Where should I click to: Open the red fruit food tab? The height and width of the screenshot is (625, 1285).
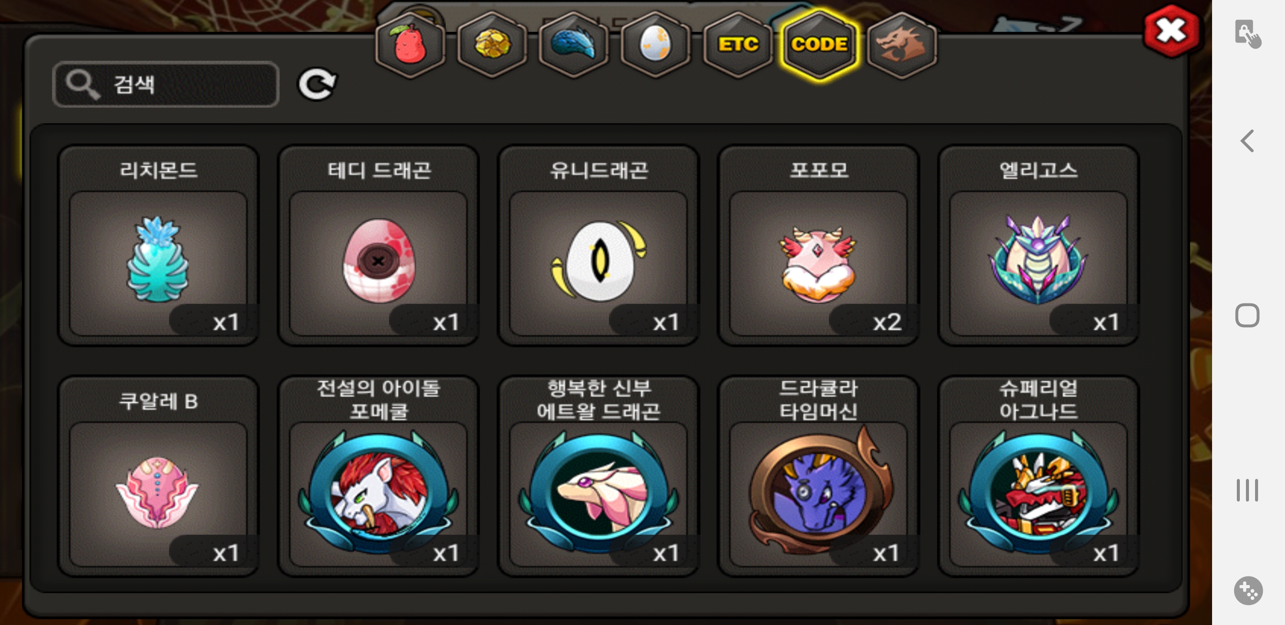(410, 44)
